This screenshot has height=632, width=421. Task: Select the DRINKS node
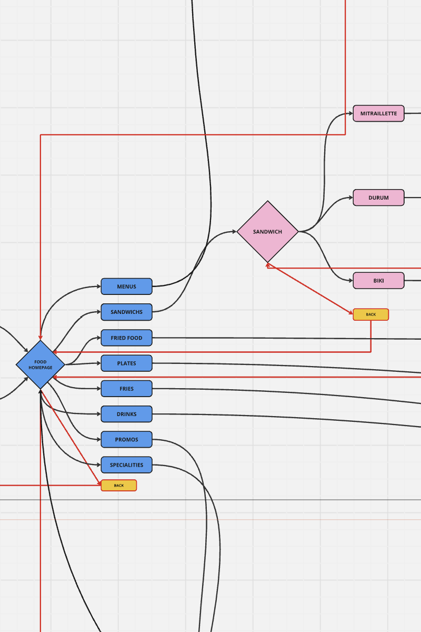[x=126, y=414]
